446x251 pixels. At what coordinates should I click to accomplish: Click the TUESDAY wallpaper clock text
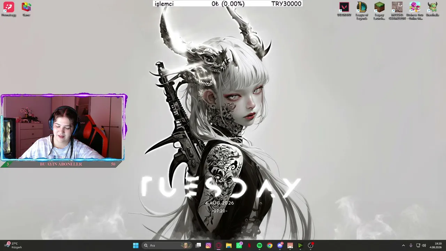tap(220, 187)
